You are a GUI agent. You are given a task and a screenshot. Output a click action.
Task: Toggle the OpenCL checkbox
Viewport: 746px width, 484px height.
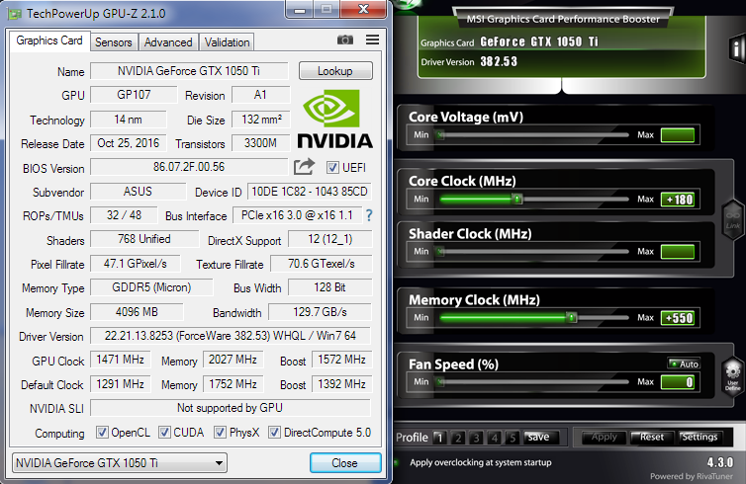(x=102, y=433)
